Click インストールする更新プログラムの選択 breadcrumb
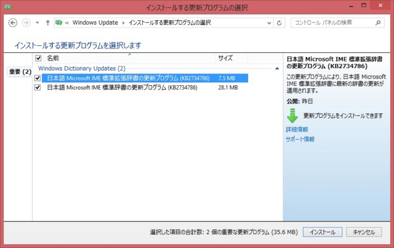 (x=170, y=23)
